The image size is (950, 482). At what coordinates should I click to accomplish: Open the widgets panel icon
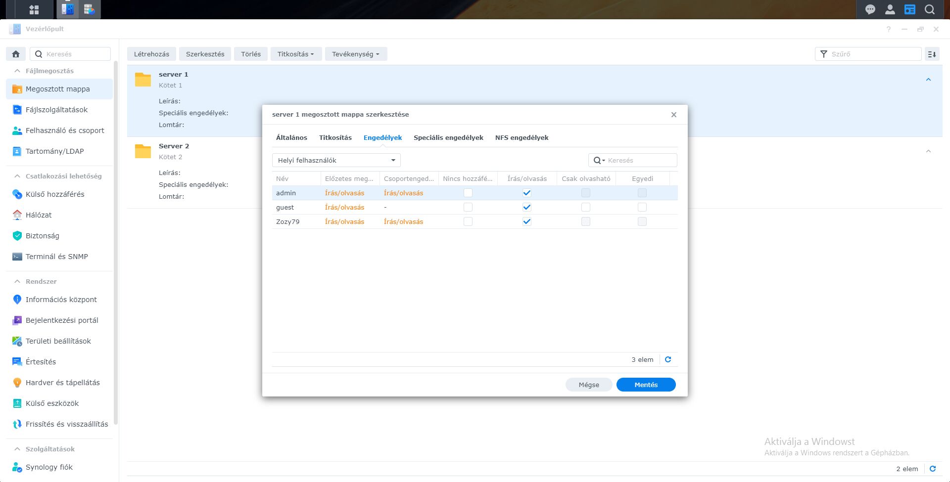click(910, 9)
